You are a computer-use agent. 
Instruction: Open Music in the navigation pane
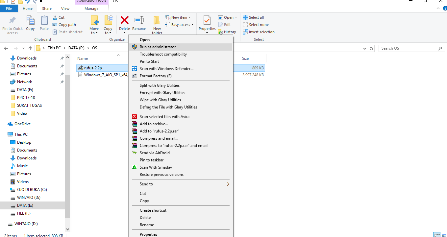[x=22, y=166]
